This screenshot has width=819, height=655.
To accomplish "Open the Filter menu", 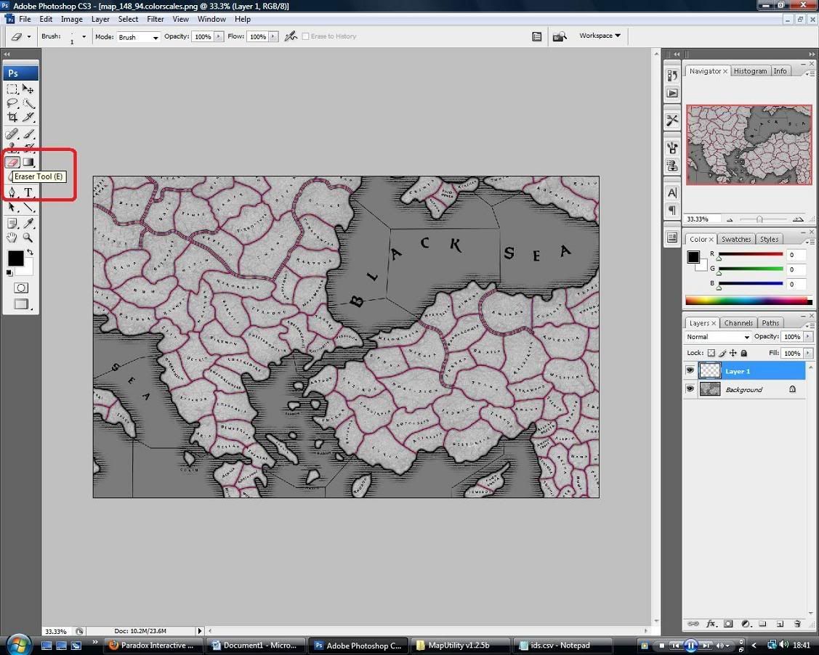I will tap(155, 19).
